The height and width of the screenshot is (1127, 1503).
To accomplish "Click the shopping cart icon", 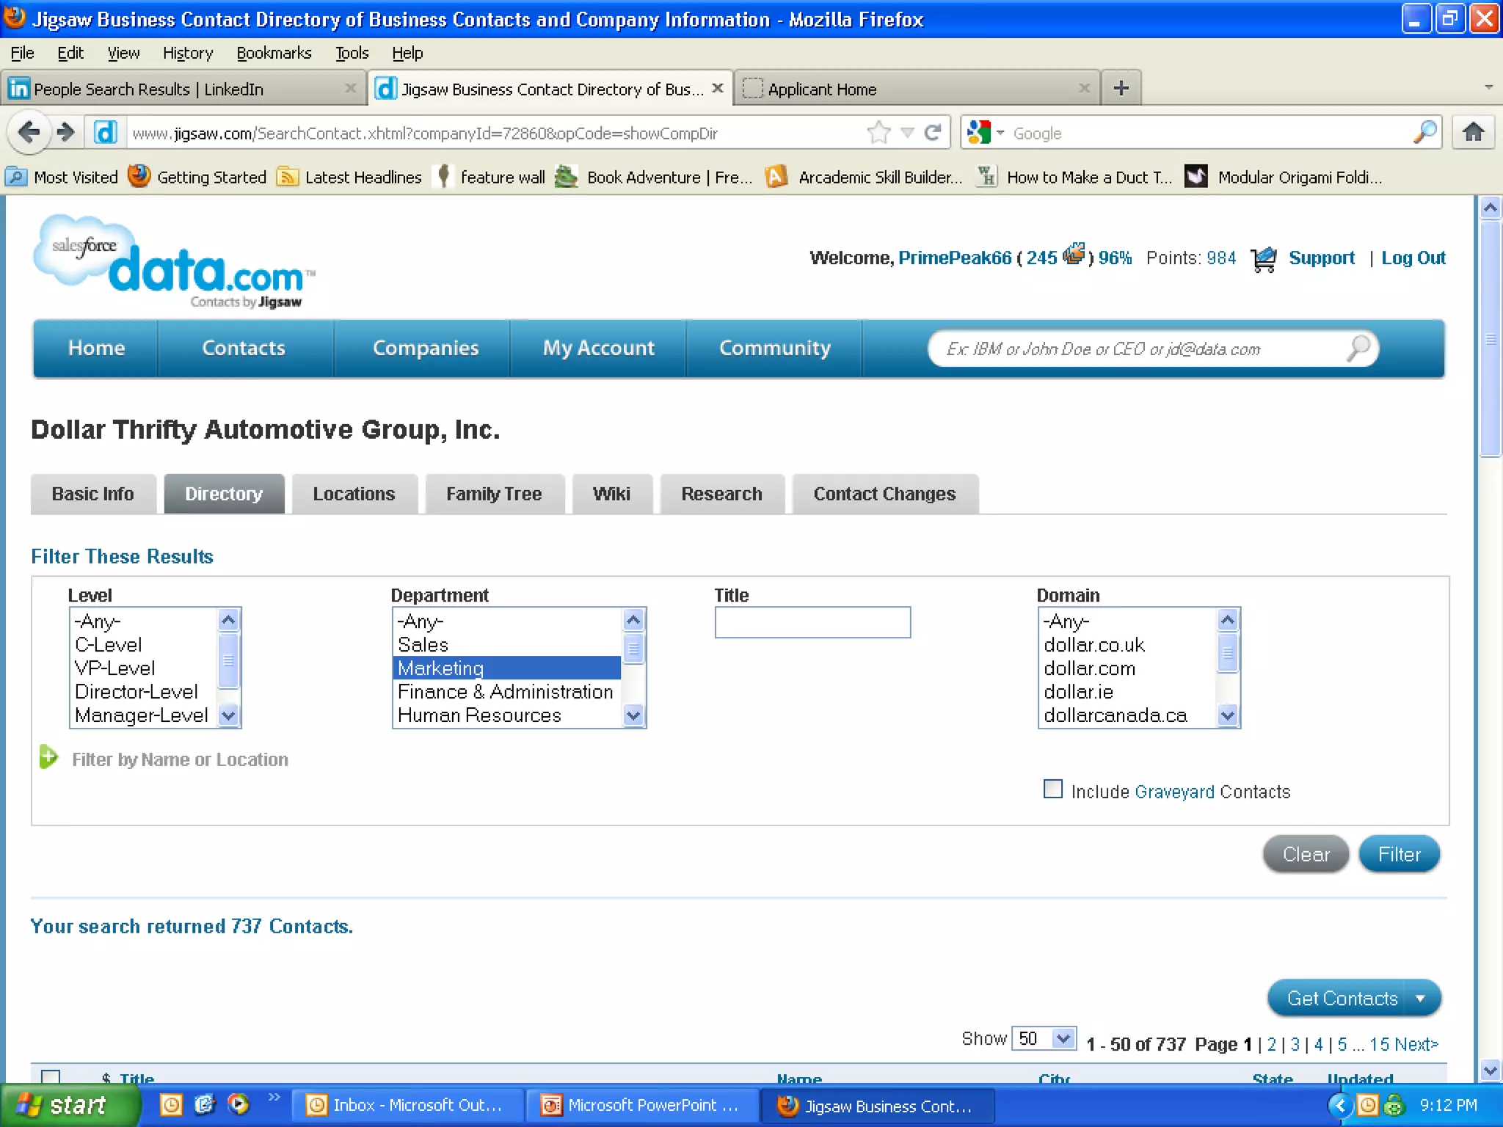I will coord(1263,259).
